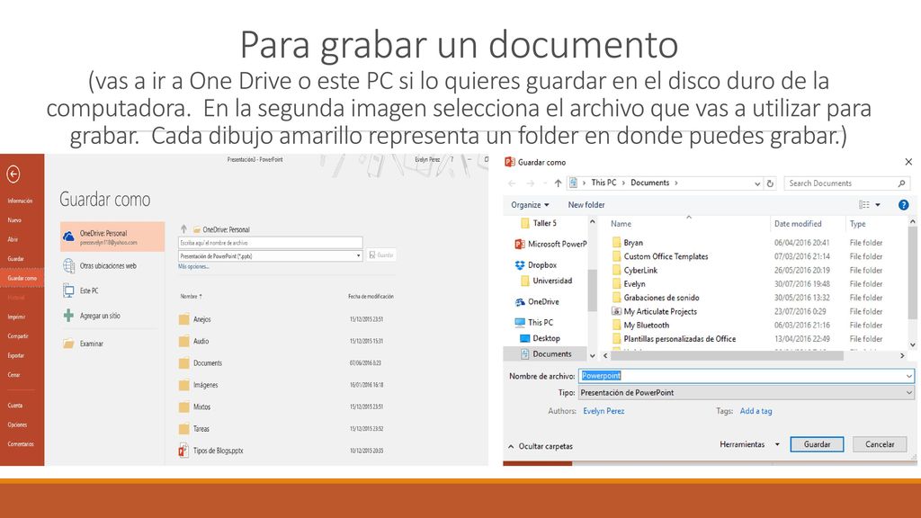Click the search magnifier in Search Documents
The width and height of the screenshot is (921, 518).
click(x=901, y=183)
